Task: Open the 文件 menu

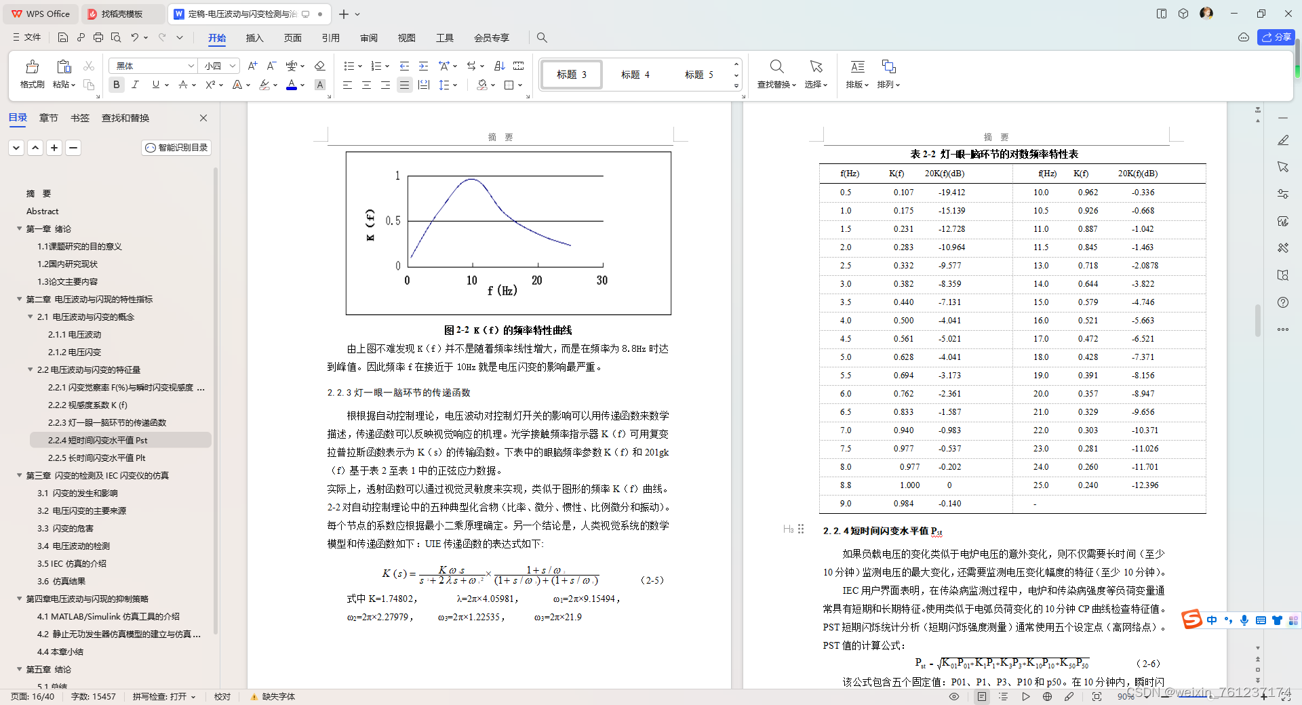Action: point(27,37)
